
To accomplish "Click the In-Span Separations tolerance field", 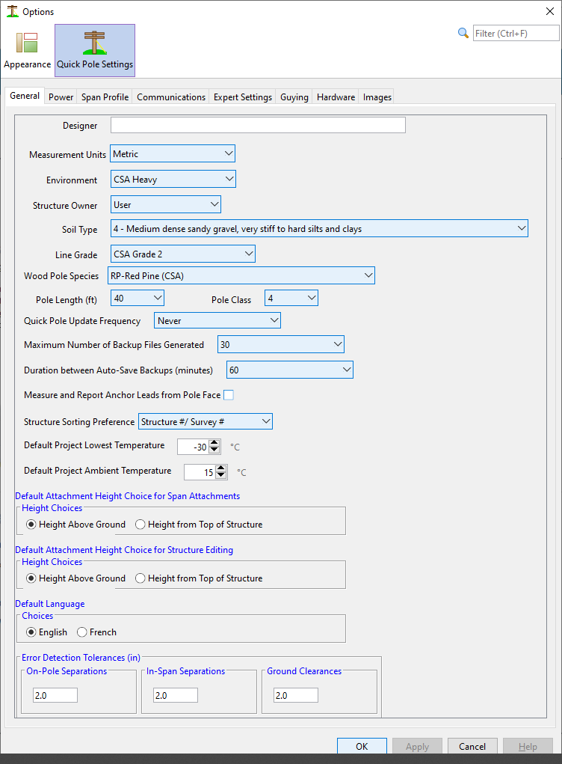I will [175, 695].
